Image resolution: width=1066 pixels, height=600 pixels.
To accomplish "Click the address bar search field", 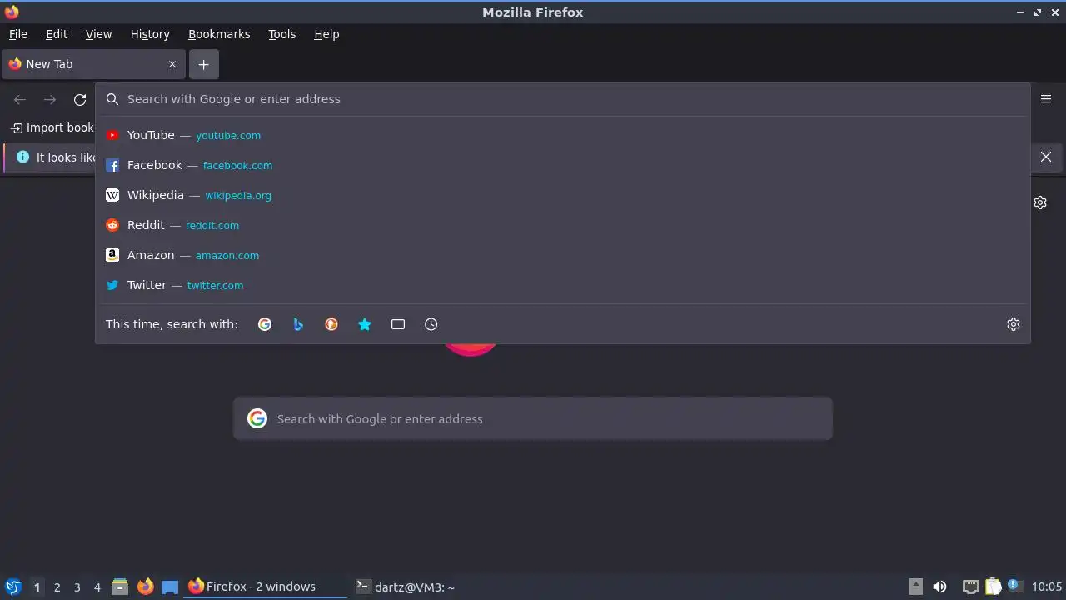I will pyautogui.click(x=563, y=99).
